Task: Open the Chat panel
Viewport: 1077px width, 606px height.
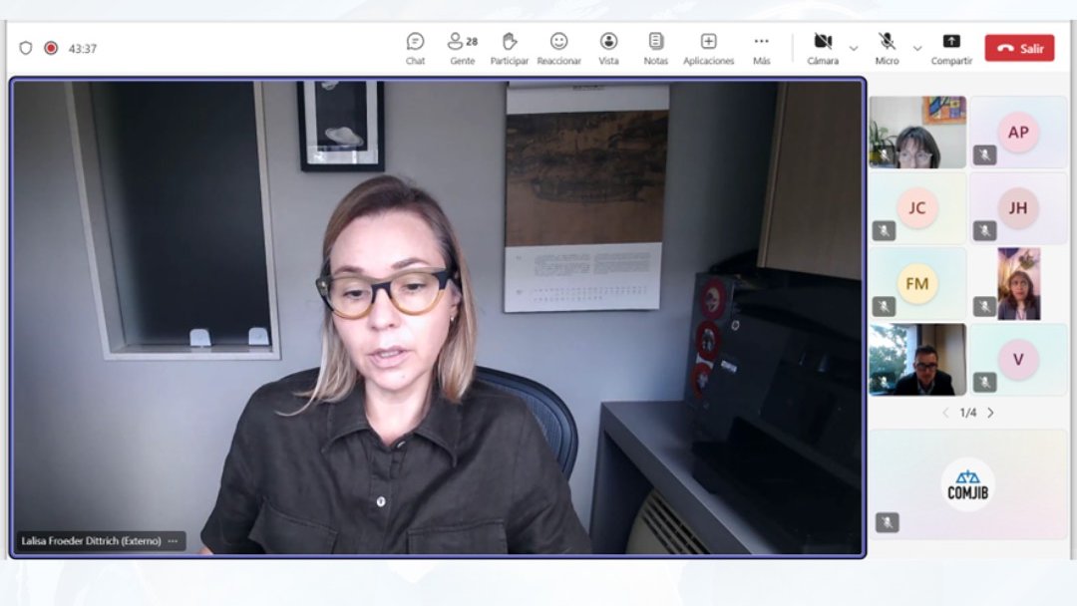Action: (x=415, y=49)
